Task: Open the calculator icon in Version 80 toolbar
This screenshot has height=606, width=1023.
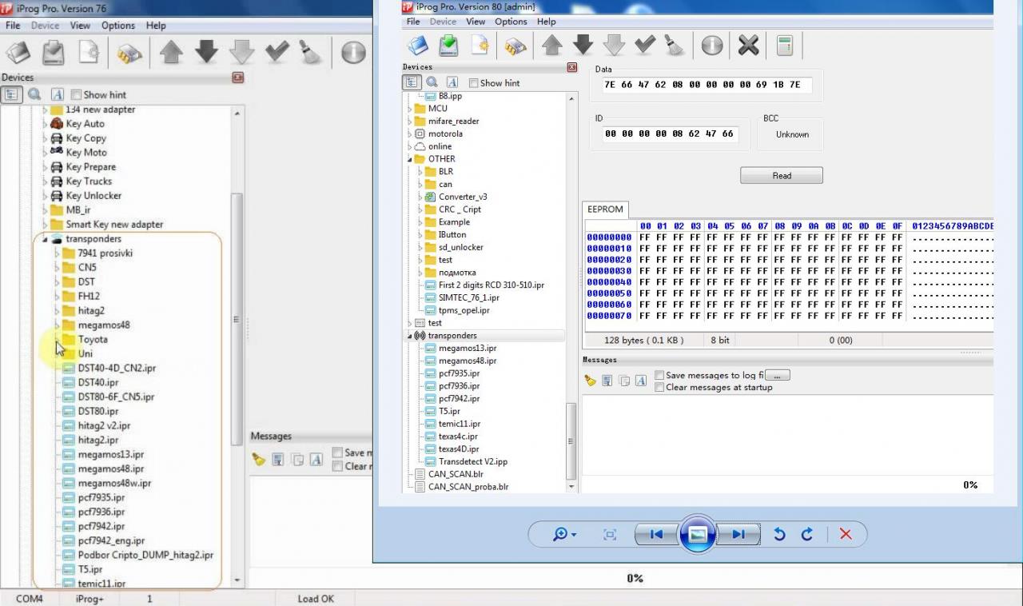Action: click(785, 46)
